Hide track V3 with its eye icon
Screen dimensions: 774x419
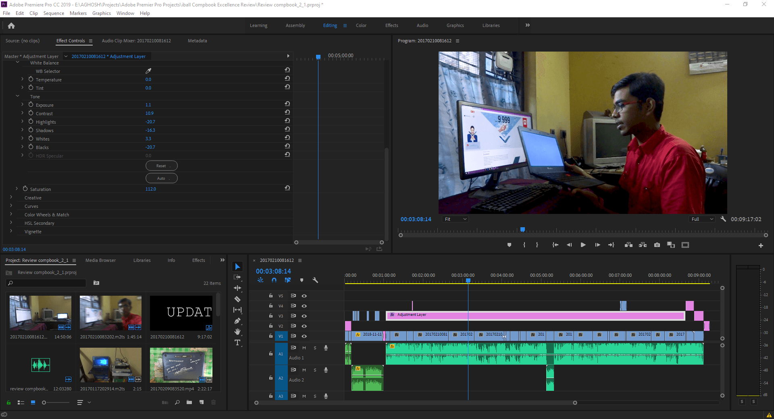(x=304, y=316)
